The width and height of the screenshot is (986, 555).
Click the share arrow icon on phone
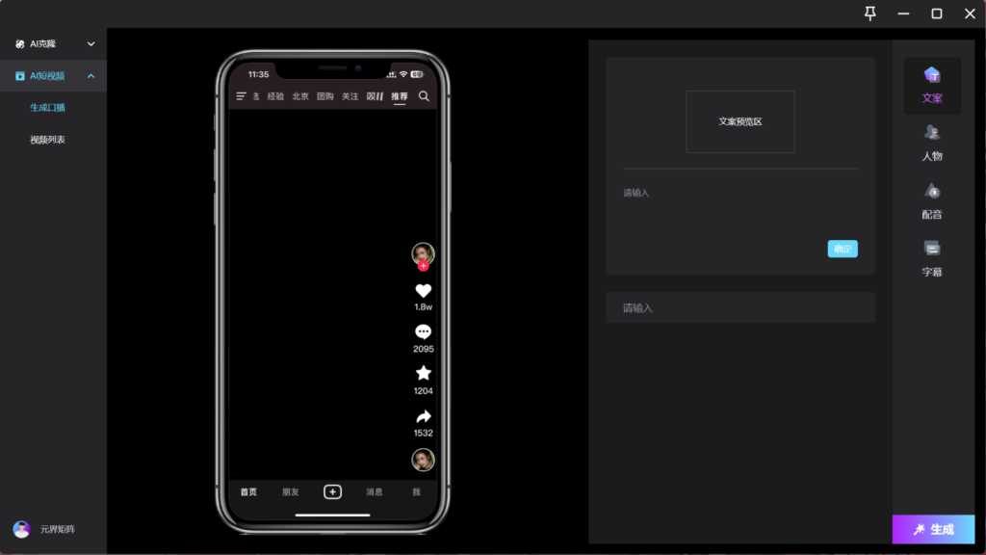click(x=423, y=416)
